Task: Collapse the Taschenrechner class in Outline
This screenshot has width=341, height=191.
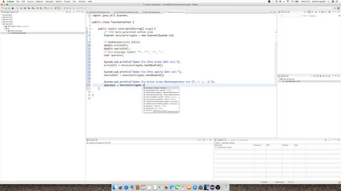Action: [280, 79]
